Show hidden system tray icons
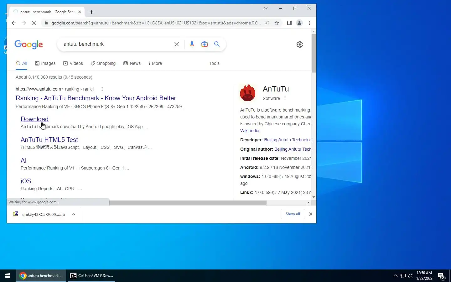The image size is (451, 282). pos(395,276)
